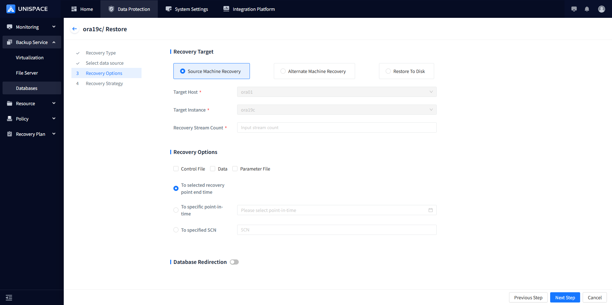Viewport: 612px width, 305px height.
Task: Switch to the System Settings tab
Action: click(187, 9)
